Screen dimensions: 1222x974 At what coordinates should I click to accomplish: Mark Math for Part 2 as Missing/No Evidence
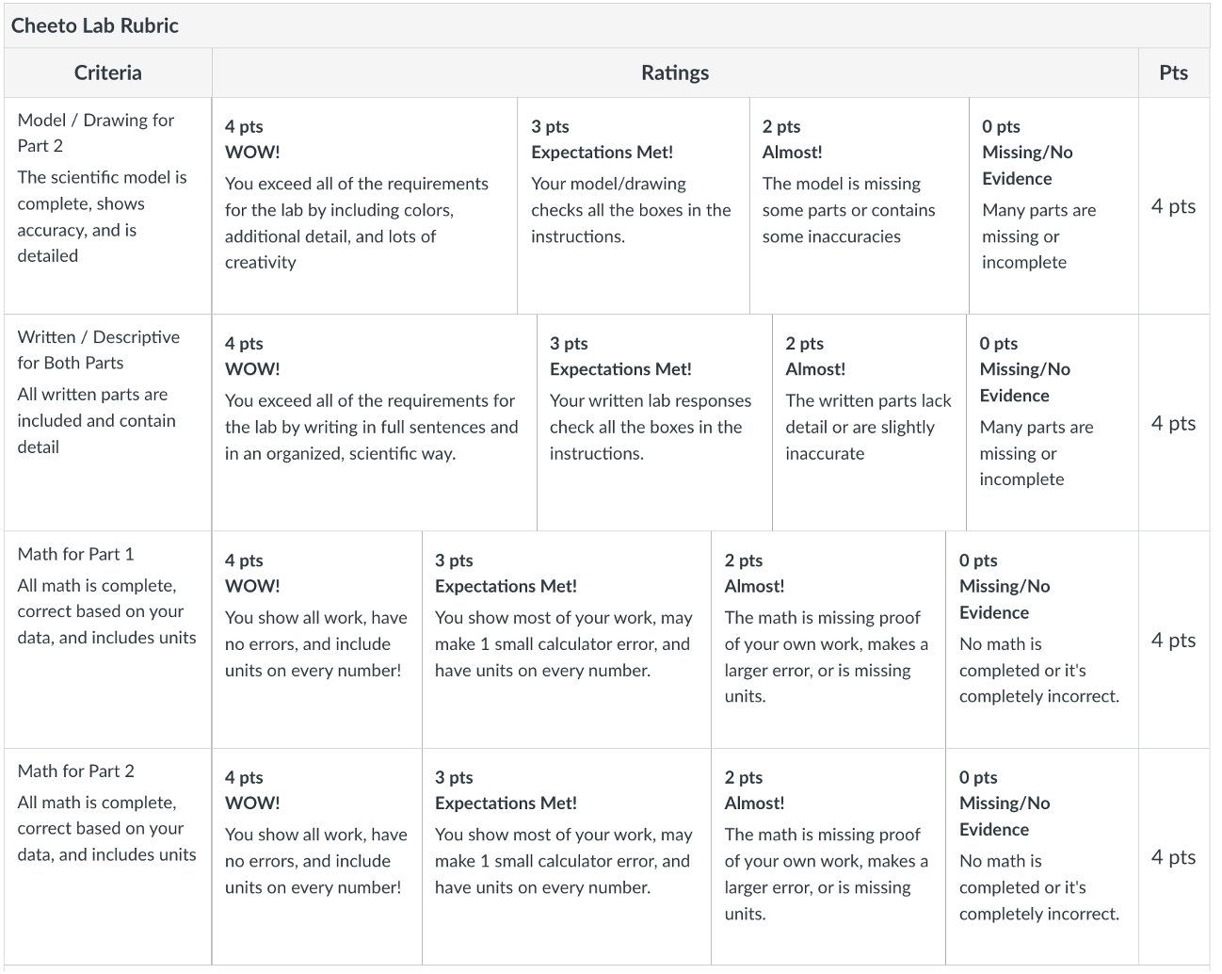click(1041, 856)
